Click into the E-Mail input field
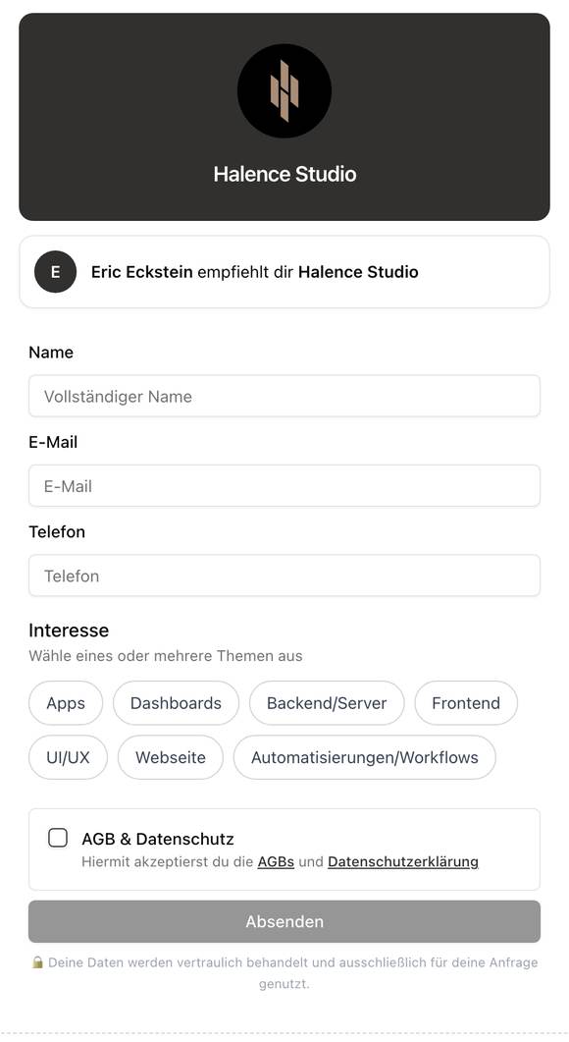569x1042 pixels. [284, 486]
